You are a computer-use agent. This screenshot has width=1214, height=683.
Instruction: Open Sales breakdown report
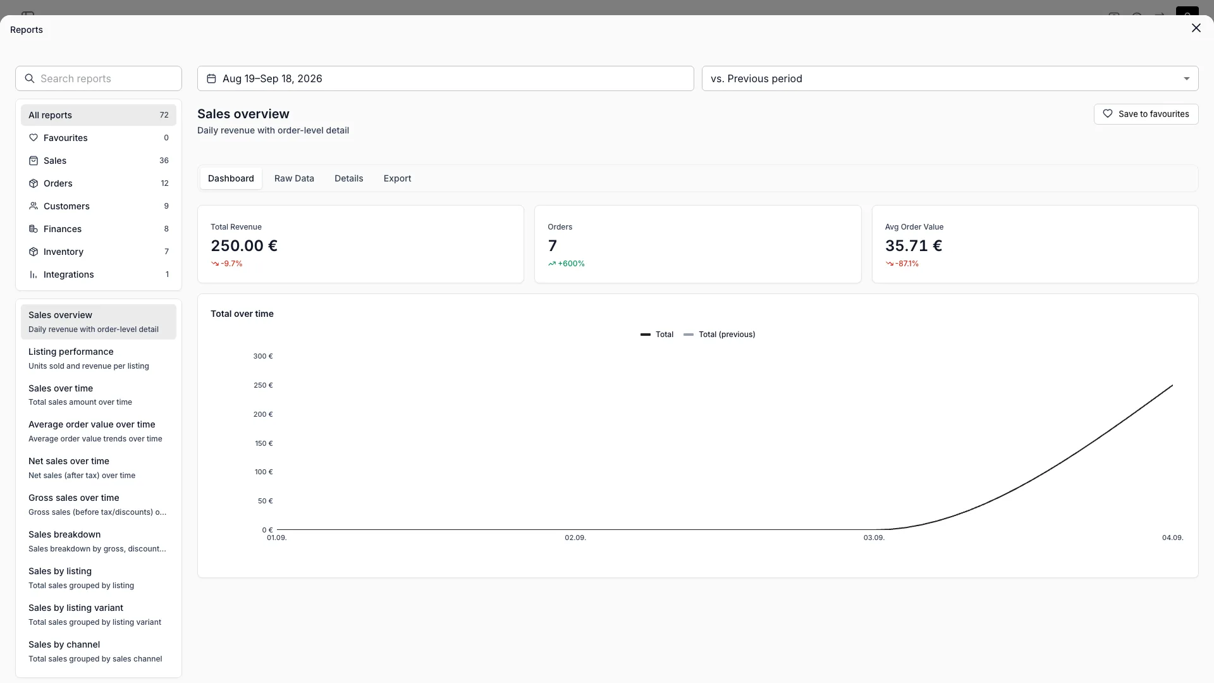pyautogui.click(x=99, y=541)
